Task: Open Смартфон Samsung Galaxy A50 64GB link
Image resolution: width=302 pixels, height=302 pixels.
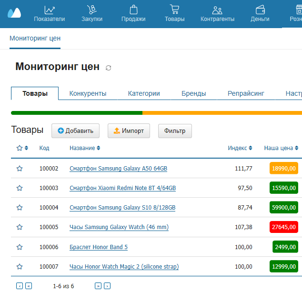Action: (118, 169)
